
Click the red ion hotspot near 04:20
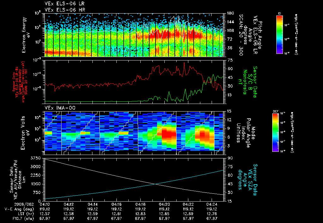click(x=169, y=135)
